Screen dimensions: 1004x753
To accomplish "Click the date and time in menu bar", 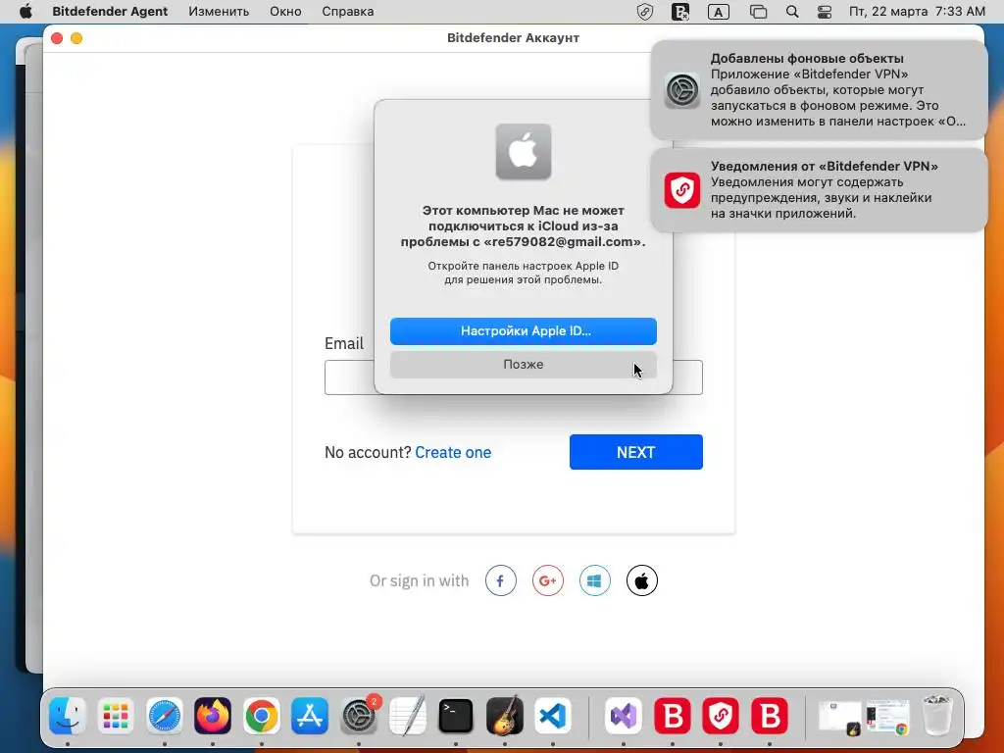I will coord(917,12).
